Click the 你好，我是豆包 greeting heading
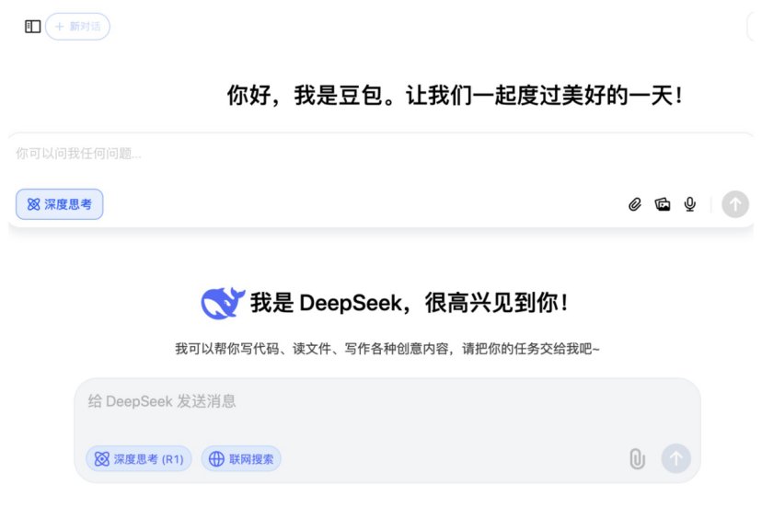The image size is (762, 508). 455,96
